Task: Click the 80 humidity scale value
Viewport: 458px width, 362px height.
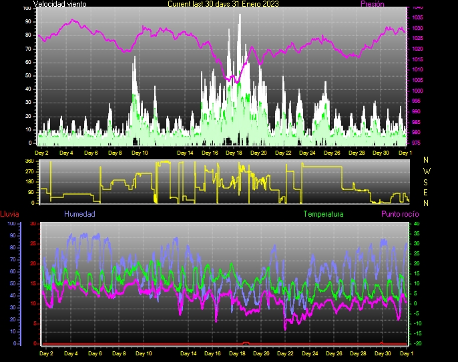Action: [x=13, y=247]
